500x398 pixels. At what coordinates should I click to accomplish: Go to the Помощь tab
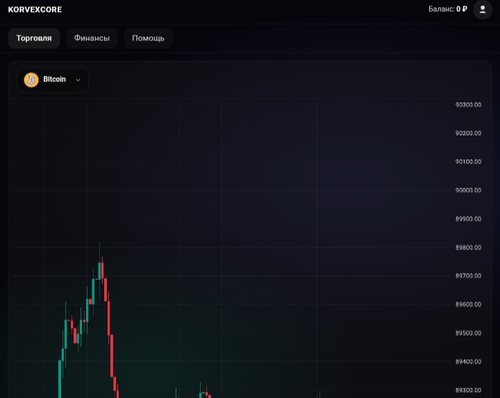tap(148, 38)
